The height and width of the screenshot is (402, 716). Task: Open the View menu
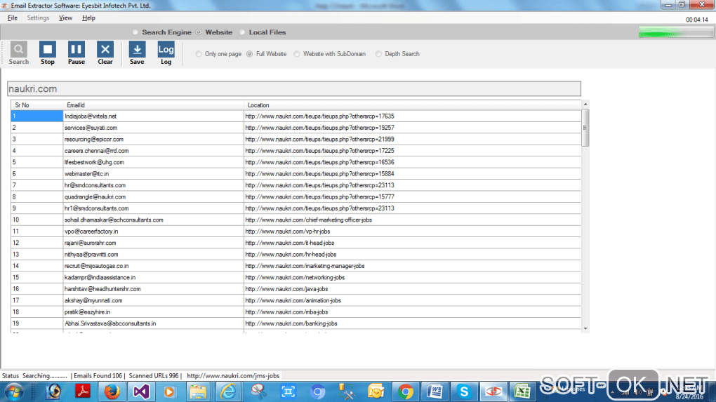coord(65,18)
